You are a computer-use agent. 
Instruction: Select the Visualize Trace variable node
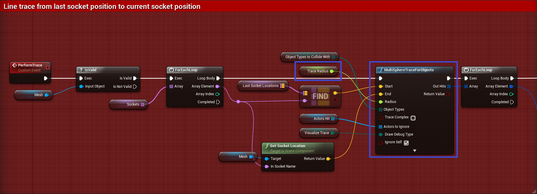coord(316,133)
